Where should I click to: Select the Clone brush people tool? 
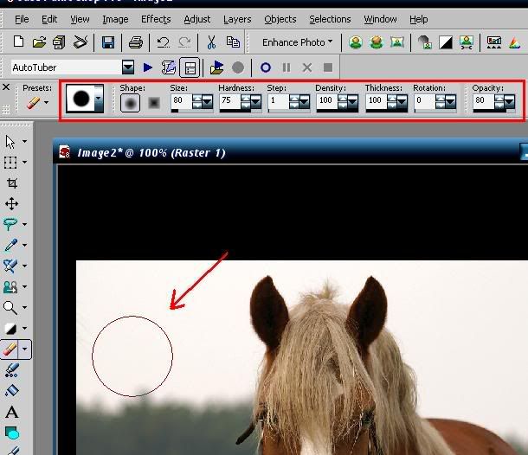click(10, 286)
